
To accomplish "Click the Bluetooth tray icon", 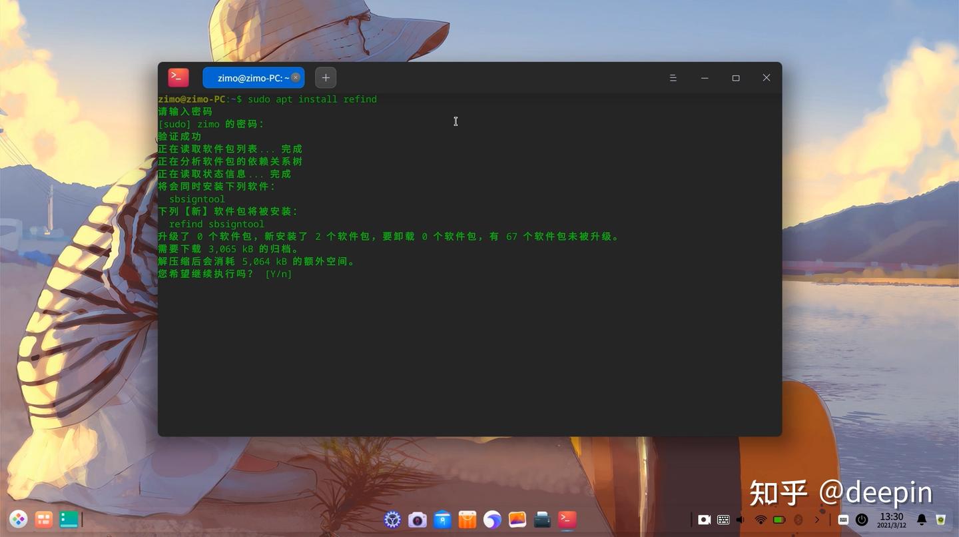I will [798, 520].
